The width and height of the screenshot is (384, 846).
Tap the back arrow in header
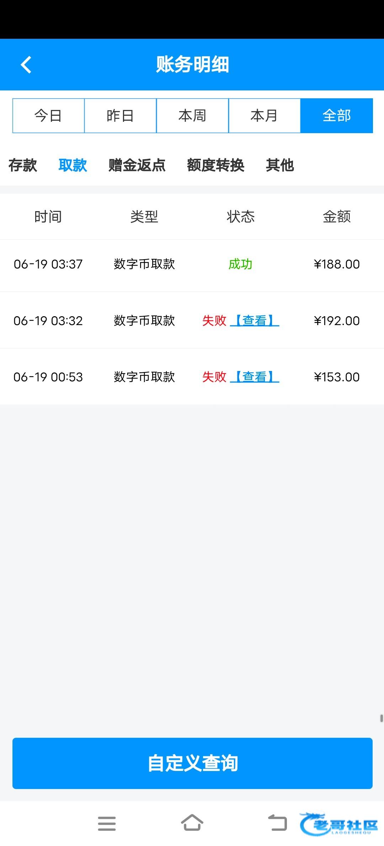[x=26, y=65]
